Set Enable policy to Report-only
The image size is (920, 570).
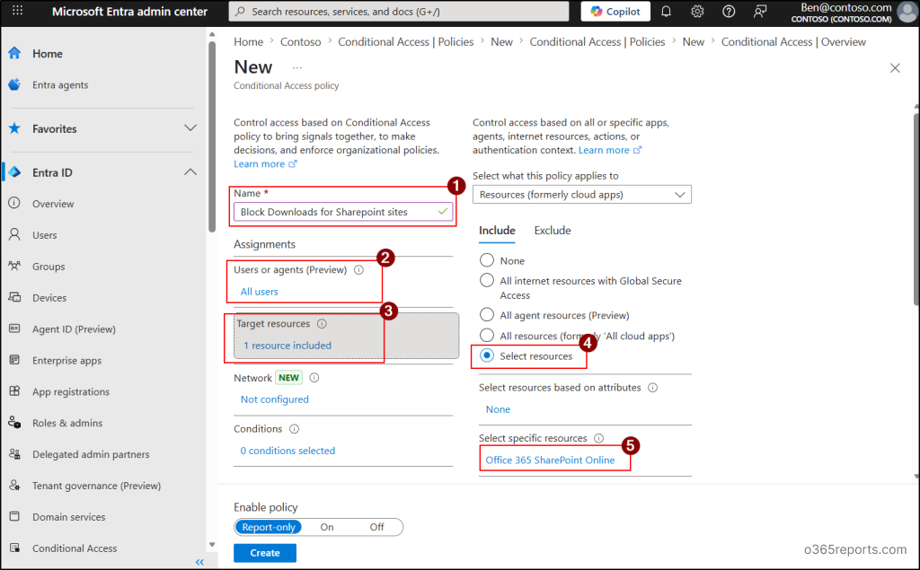(269, 527)
